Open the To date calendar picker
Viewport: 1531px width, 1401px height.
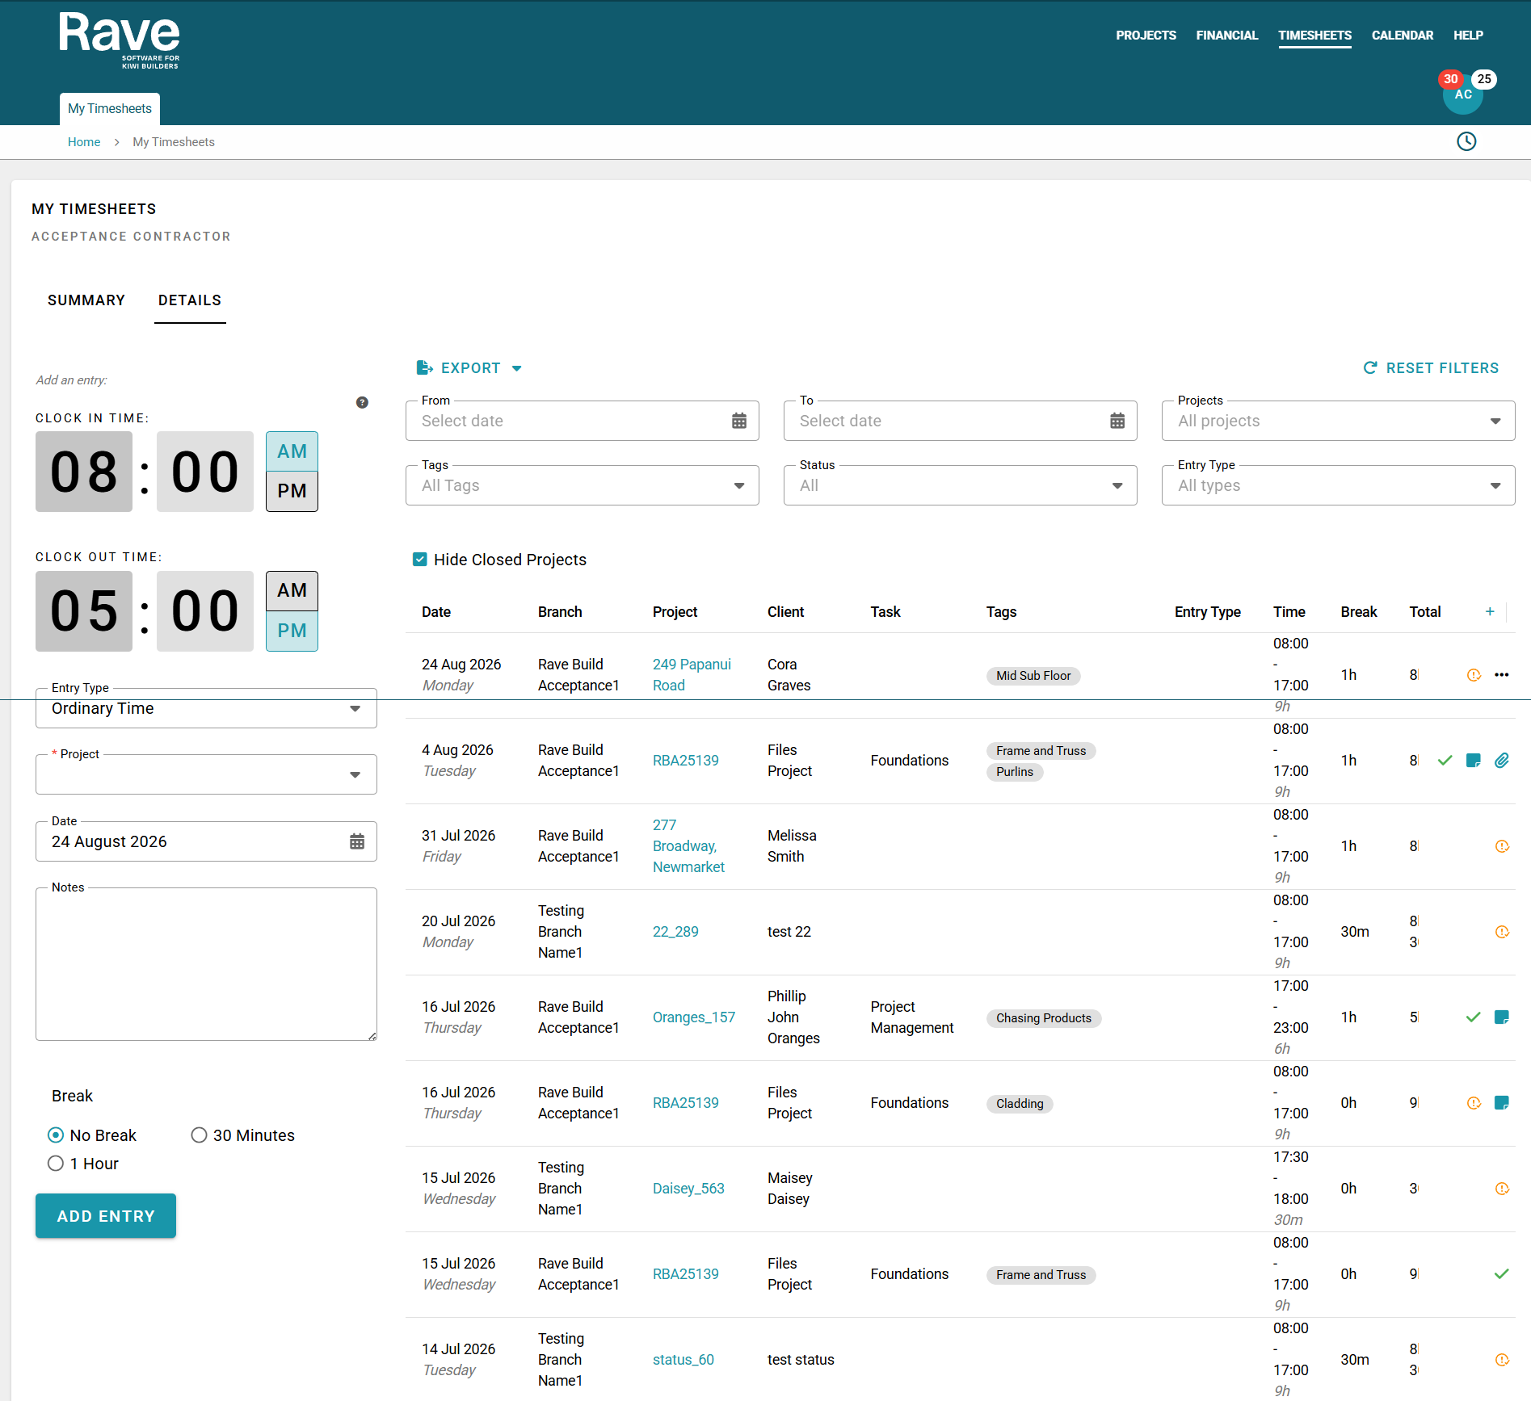click(1117, 421)
